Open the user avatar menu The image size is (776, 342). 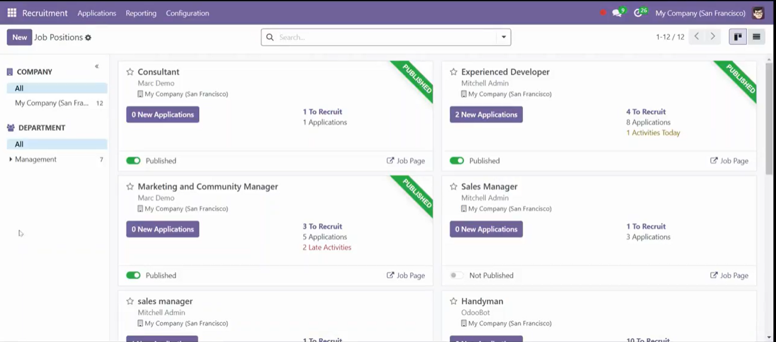tap(758, 13)
